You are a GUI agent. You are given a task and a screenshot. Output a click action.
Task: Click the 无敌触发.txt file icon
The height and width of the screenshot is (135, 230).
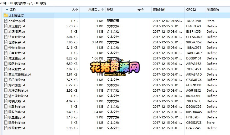click(6, 106)
